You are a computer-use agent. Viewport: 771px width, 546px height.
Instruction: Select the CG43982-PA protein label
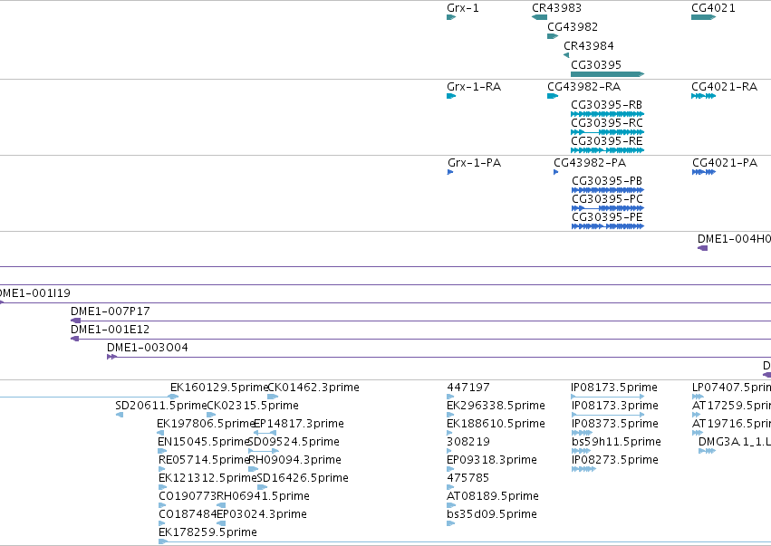pos(590,163)
